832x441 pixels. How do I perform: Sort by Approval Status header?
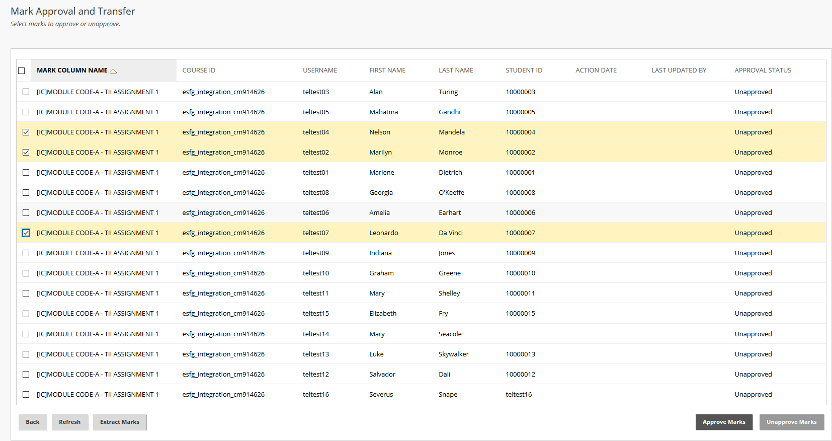(x=763, y=70)
